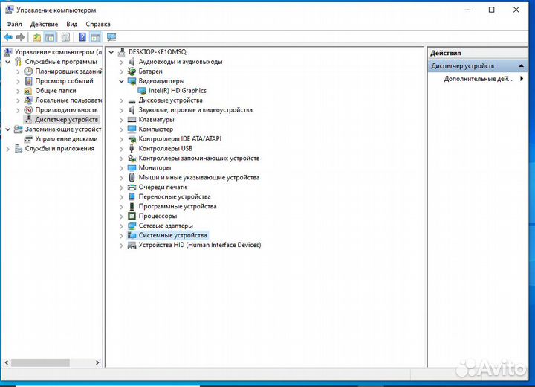Click the Компьютер category icon
This screenshot has width=535, height=387.
[132, 129]
